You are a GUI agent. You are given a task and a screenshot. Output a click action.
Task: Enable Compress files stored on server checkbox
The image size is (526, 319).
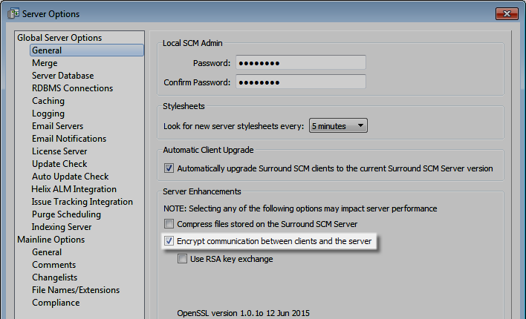(x=169, y=224)
